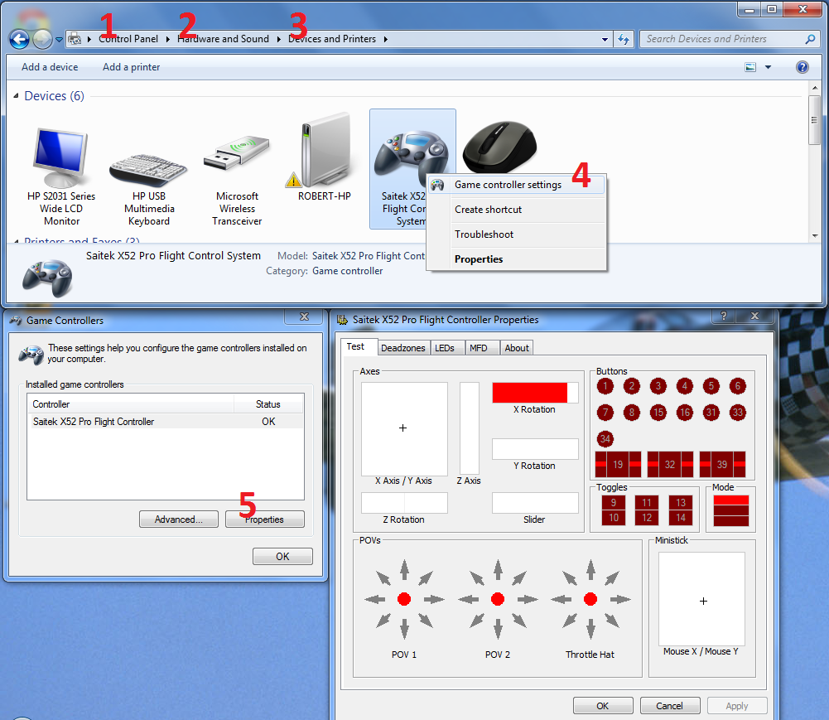The image size is (829, 720).
Task: Click the Slider axis bar
Action: (535, 503)
